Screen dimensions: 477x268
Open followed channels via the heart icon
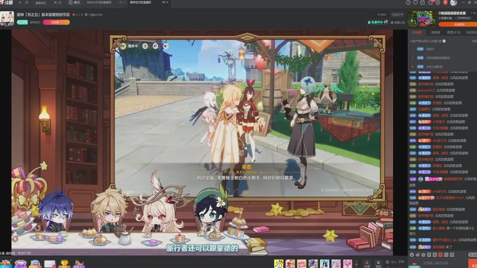point(415,2)
